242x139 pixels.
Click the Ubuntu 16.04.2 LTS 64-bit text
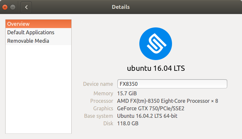click(147, 116)
